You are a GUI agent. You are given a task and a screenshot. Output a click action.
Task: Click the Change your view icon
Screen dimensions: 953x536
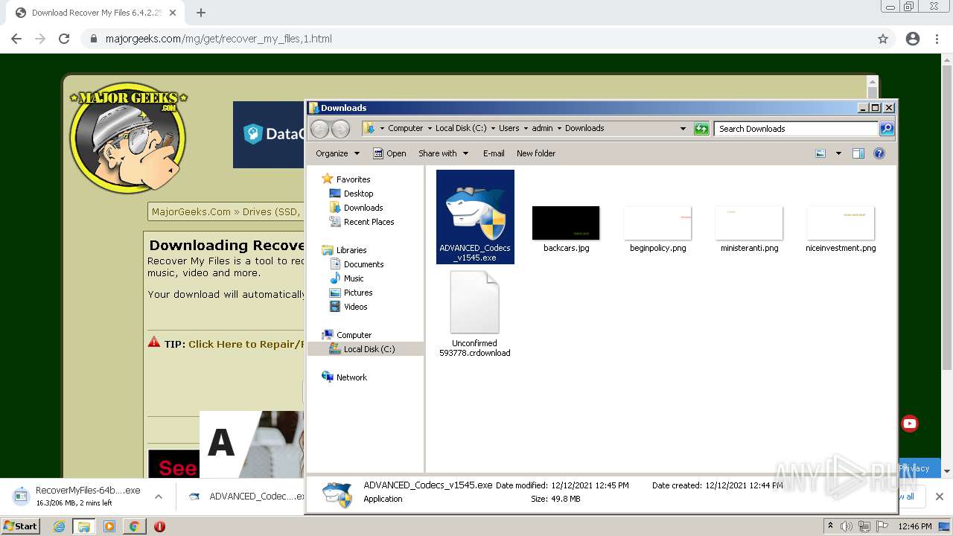(x=820, y=153)
